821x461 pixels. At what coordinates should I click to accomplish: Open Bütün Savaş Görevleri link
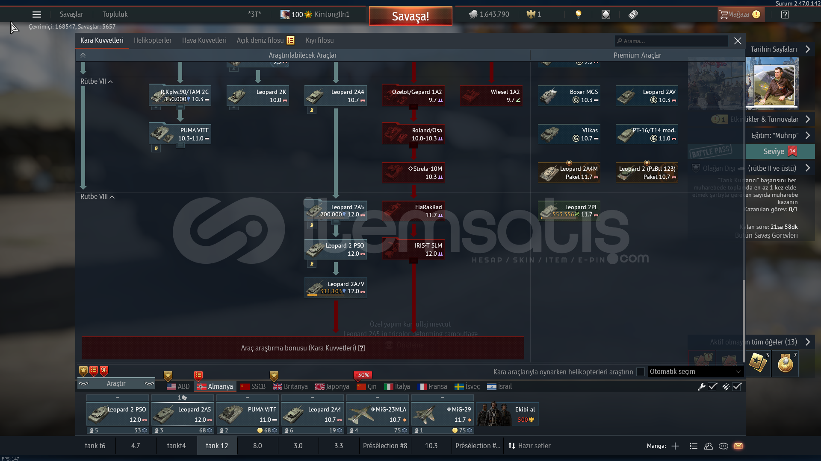766,235
